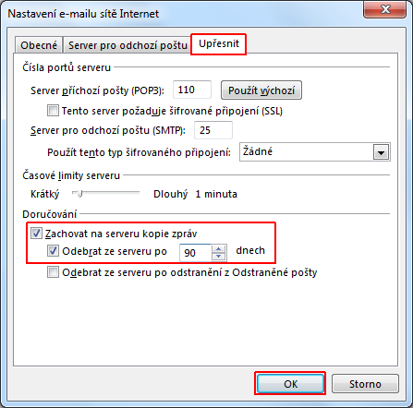This screenshot has width=413, height=408.
Task: Increase days with the up spinner arrow
Action: tap(219, 248)
